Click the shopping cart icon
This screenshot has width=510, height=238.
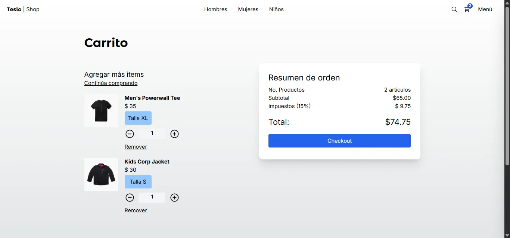click(x=467, y=10)
